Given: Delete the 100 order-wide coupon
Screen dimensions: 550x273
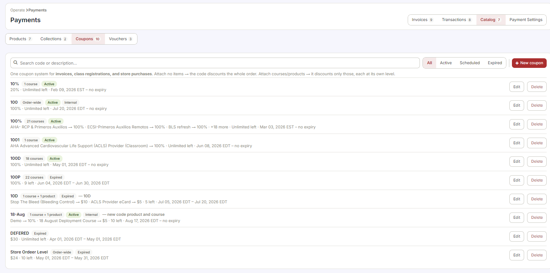Looking at the screenshot, I should point(537,106).
